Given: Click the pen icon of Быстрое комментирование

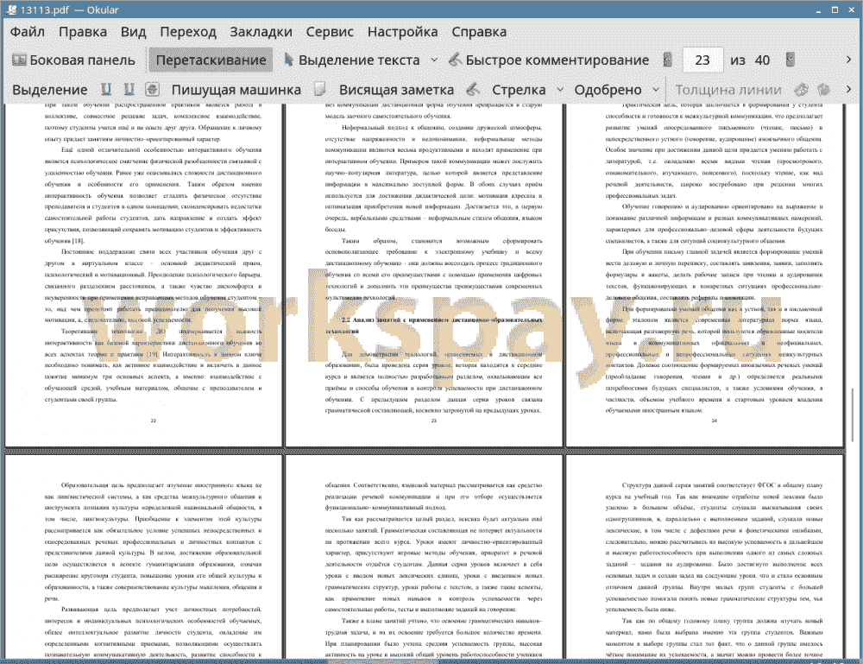Looking at the screenshot, I should click(455, 60).
